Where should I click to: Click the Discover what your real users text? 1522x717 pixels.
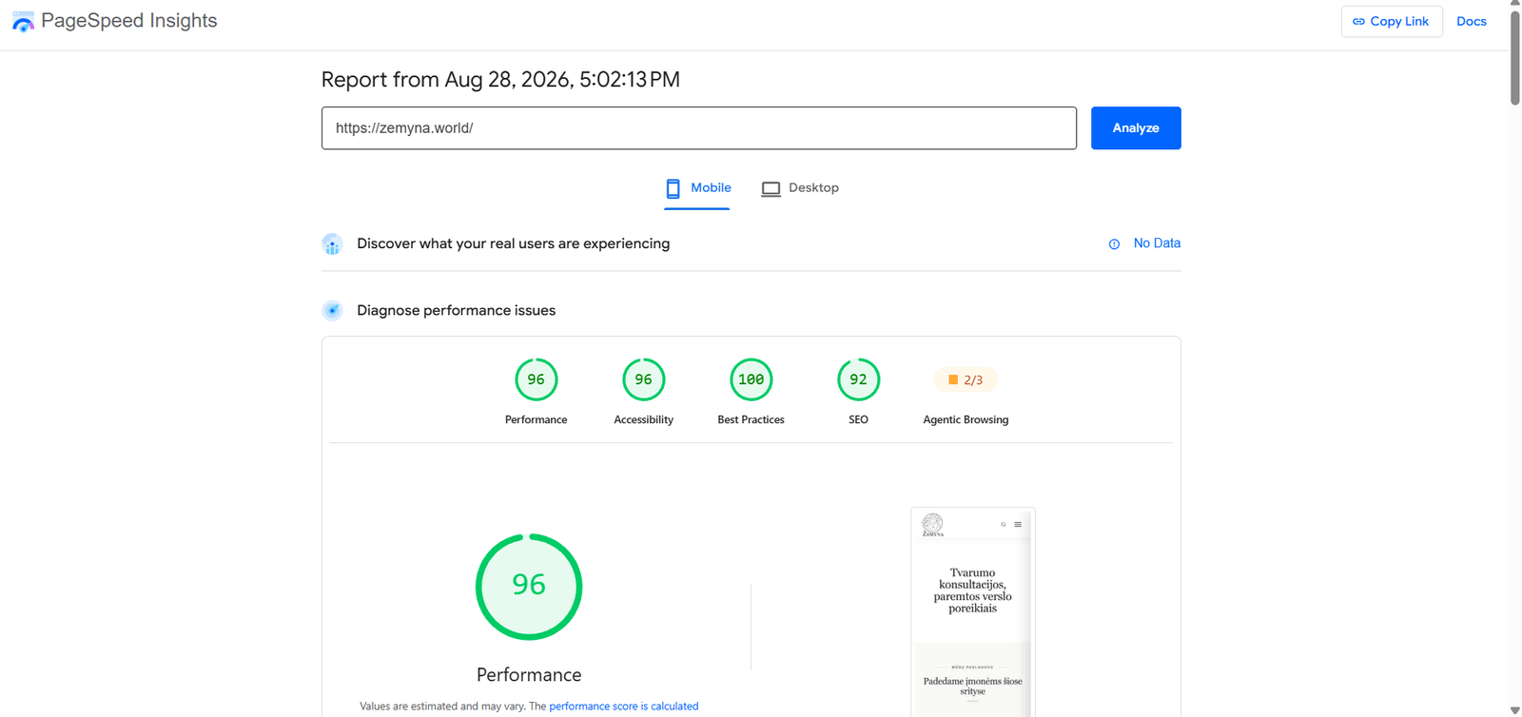point(513,243)
